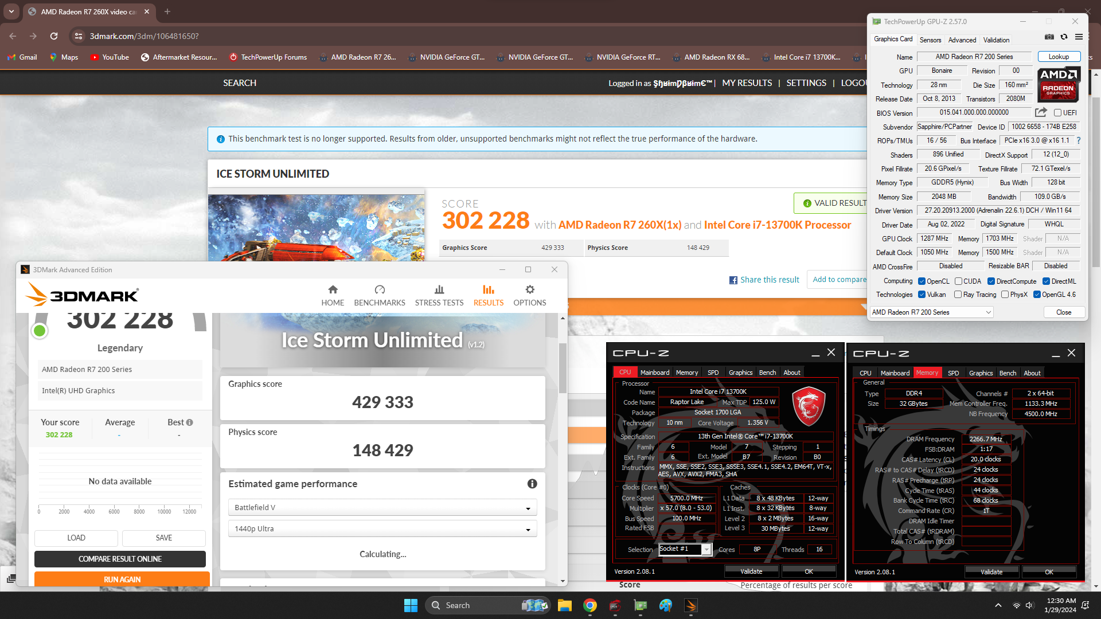Click the Bus Interface question mark icon
This screenshot has width=1101, height=619.
pyautogui.click(x=1079, y=140)
